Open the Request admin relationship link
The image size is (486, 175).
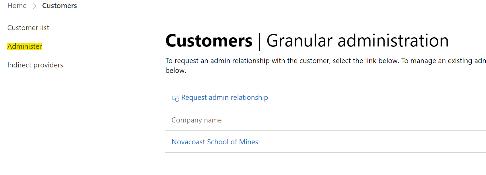[224, 98]
